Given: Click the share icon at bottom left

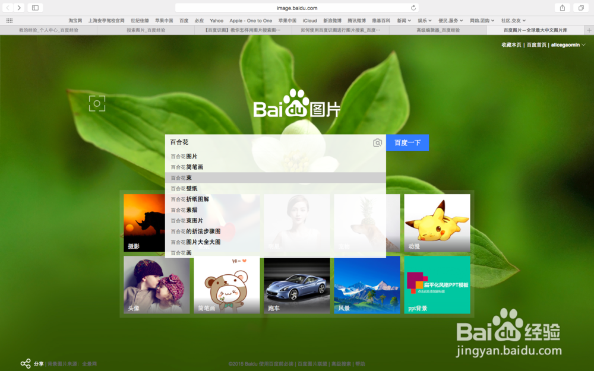Looking at the screenshot, I should click(26, 364).
